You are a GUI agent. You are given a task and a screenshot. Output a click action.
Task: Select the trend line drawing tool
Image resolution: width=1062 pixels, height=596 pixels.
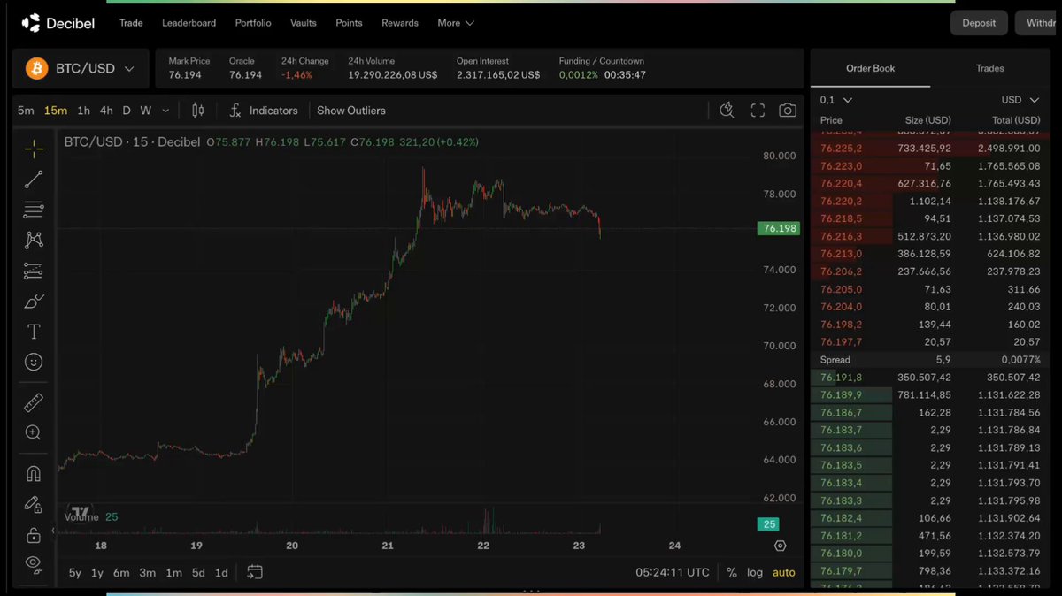click(x=34, y=180)
